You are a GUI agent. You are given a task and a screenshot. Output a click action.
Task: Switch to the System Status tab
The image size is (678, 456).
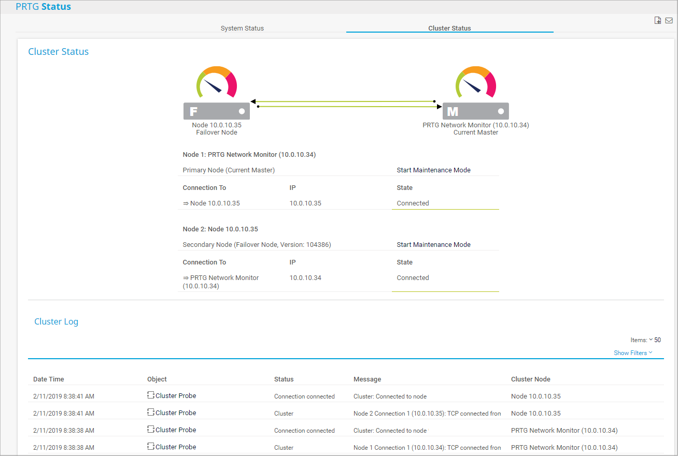242,28
